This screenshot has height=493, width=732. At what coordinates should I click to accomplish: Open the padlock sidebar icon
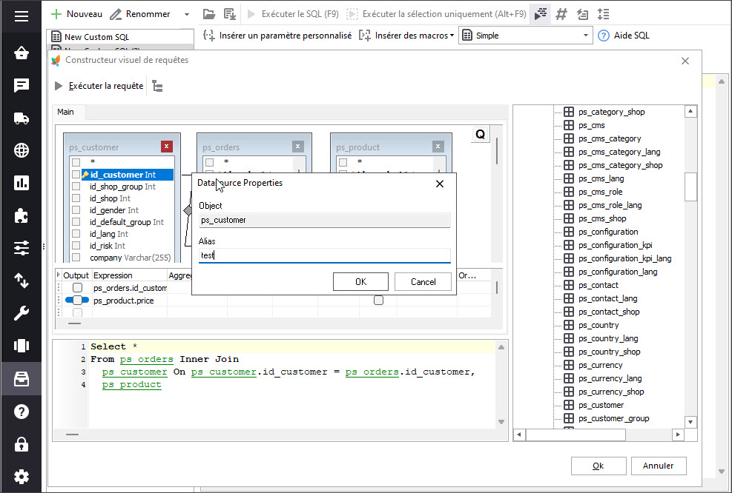coord(22,444)
